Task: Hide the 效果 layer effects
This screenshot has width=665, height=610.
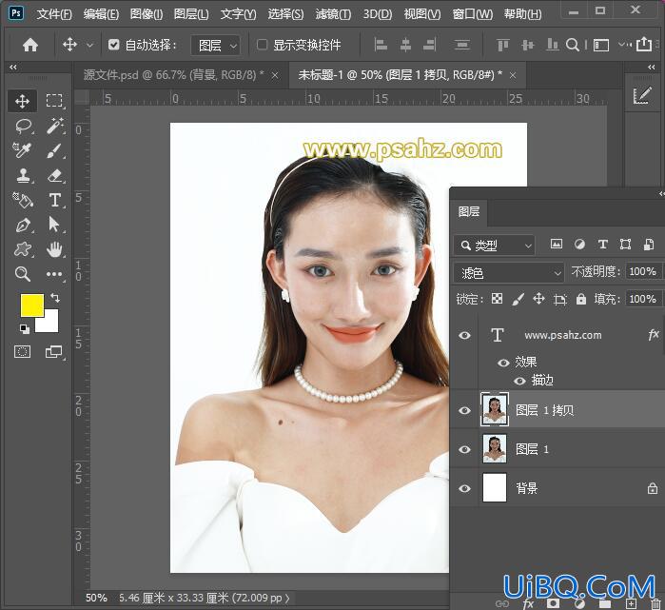Action: point(503,363)
